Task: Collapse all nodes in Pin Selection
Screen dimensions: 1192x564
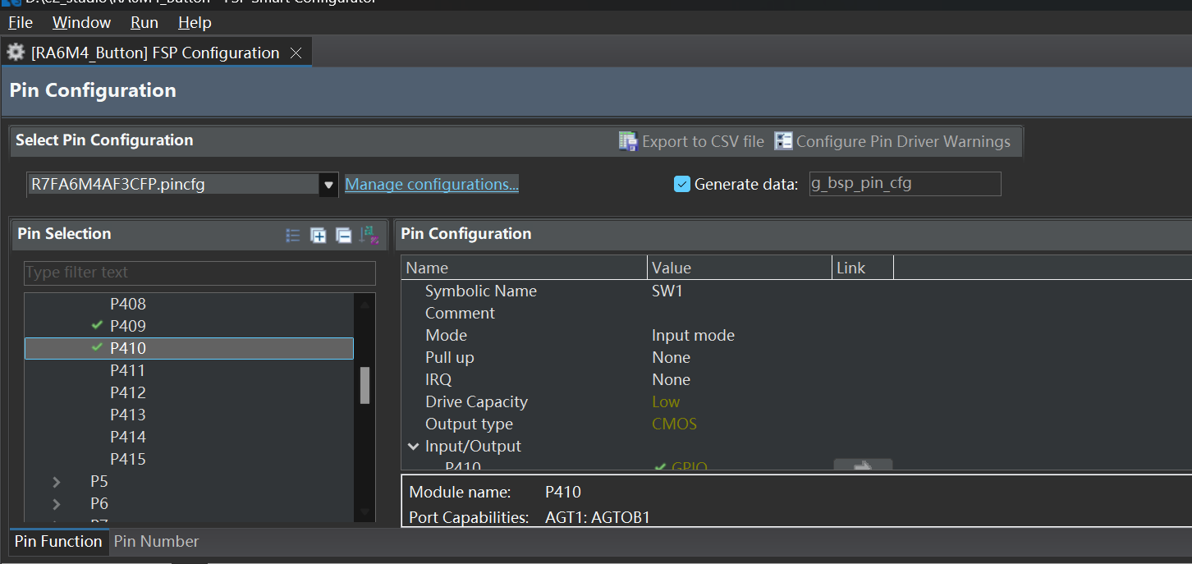Action: point(344,236)
